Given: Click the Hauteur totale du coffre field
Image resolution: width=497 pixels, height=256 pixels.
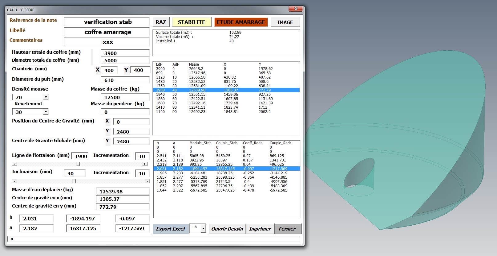Looking at the screenshot, I should (125, 53).
